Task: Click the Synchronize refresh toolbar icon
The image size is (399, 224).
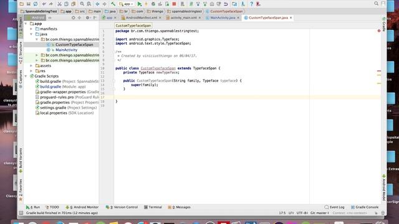Action: 36,4
